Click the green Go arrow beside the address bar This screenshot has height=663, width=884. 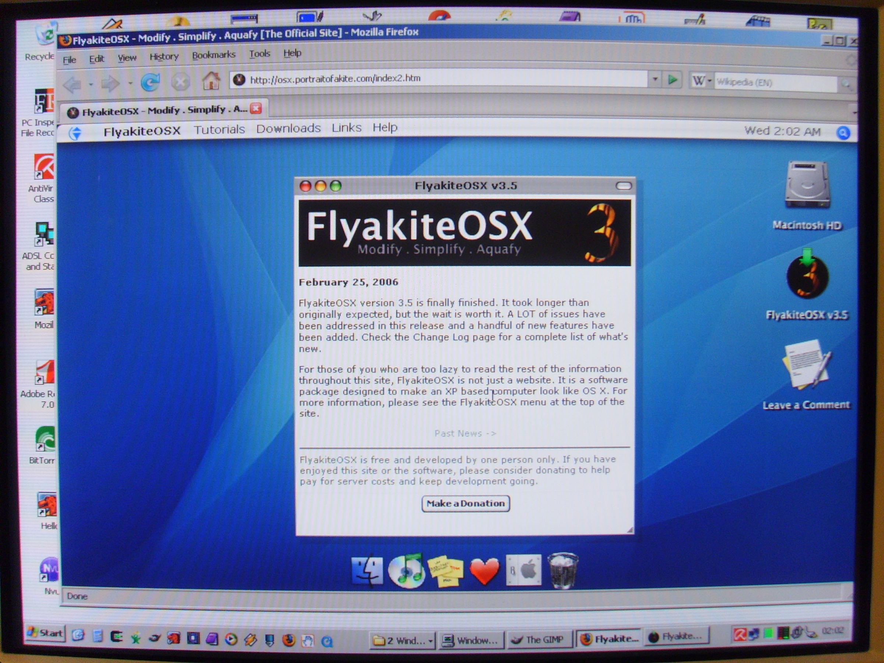[x=672, y=80]
